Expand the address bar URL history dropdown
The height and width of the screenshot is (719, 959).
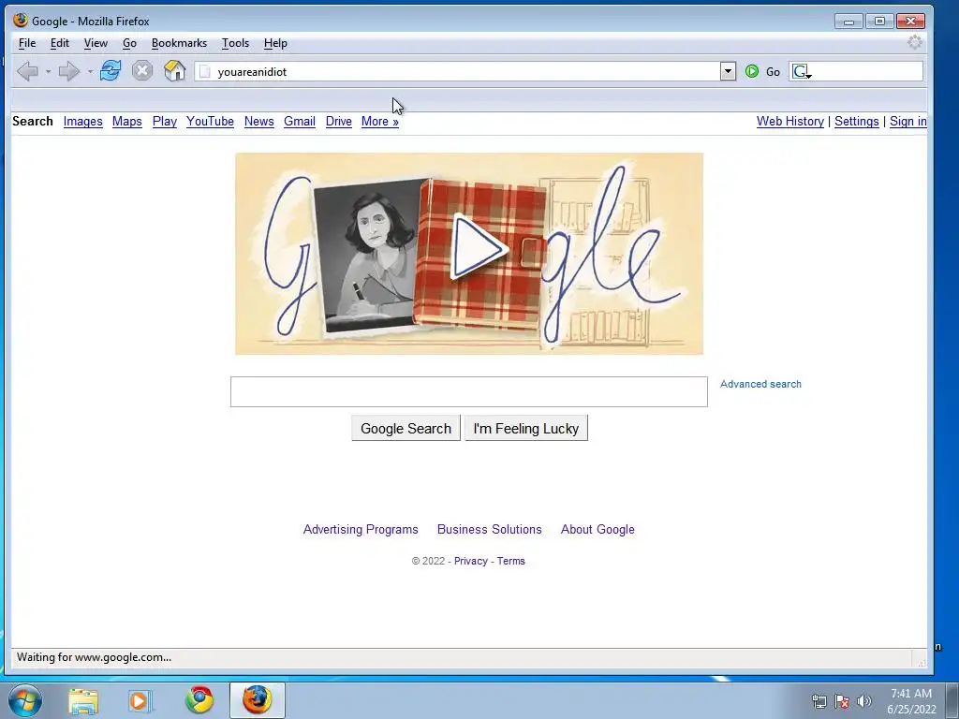pos(728,71)
